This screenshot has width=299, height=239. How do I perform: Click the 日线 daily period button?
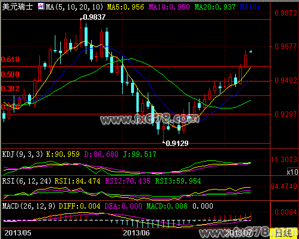(284, 233)
